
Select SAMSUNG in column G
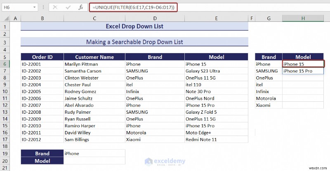tap(269, 71)
